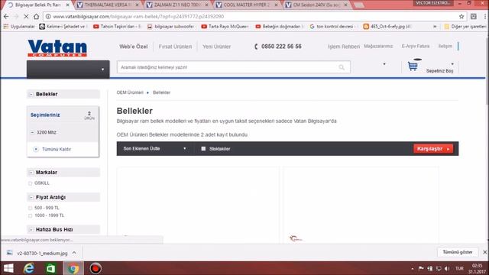
Task: Click Chrome icon in taskbar
Action: coord(73,268)
